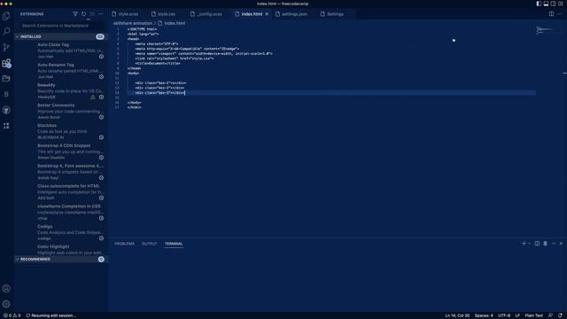Screen dimensions: 567x319
Task: Open the new terminal launch profile dropdown
Action: point(529,244)
